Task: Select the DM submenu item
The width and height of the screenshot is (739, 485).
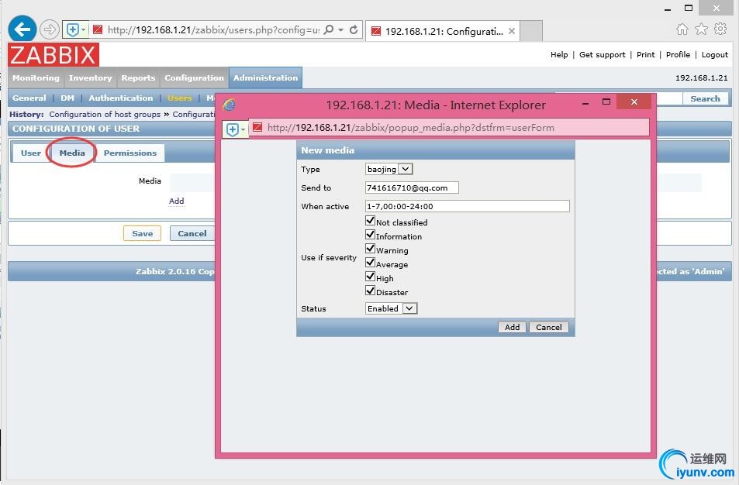Action: click(x=67, y=98)
